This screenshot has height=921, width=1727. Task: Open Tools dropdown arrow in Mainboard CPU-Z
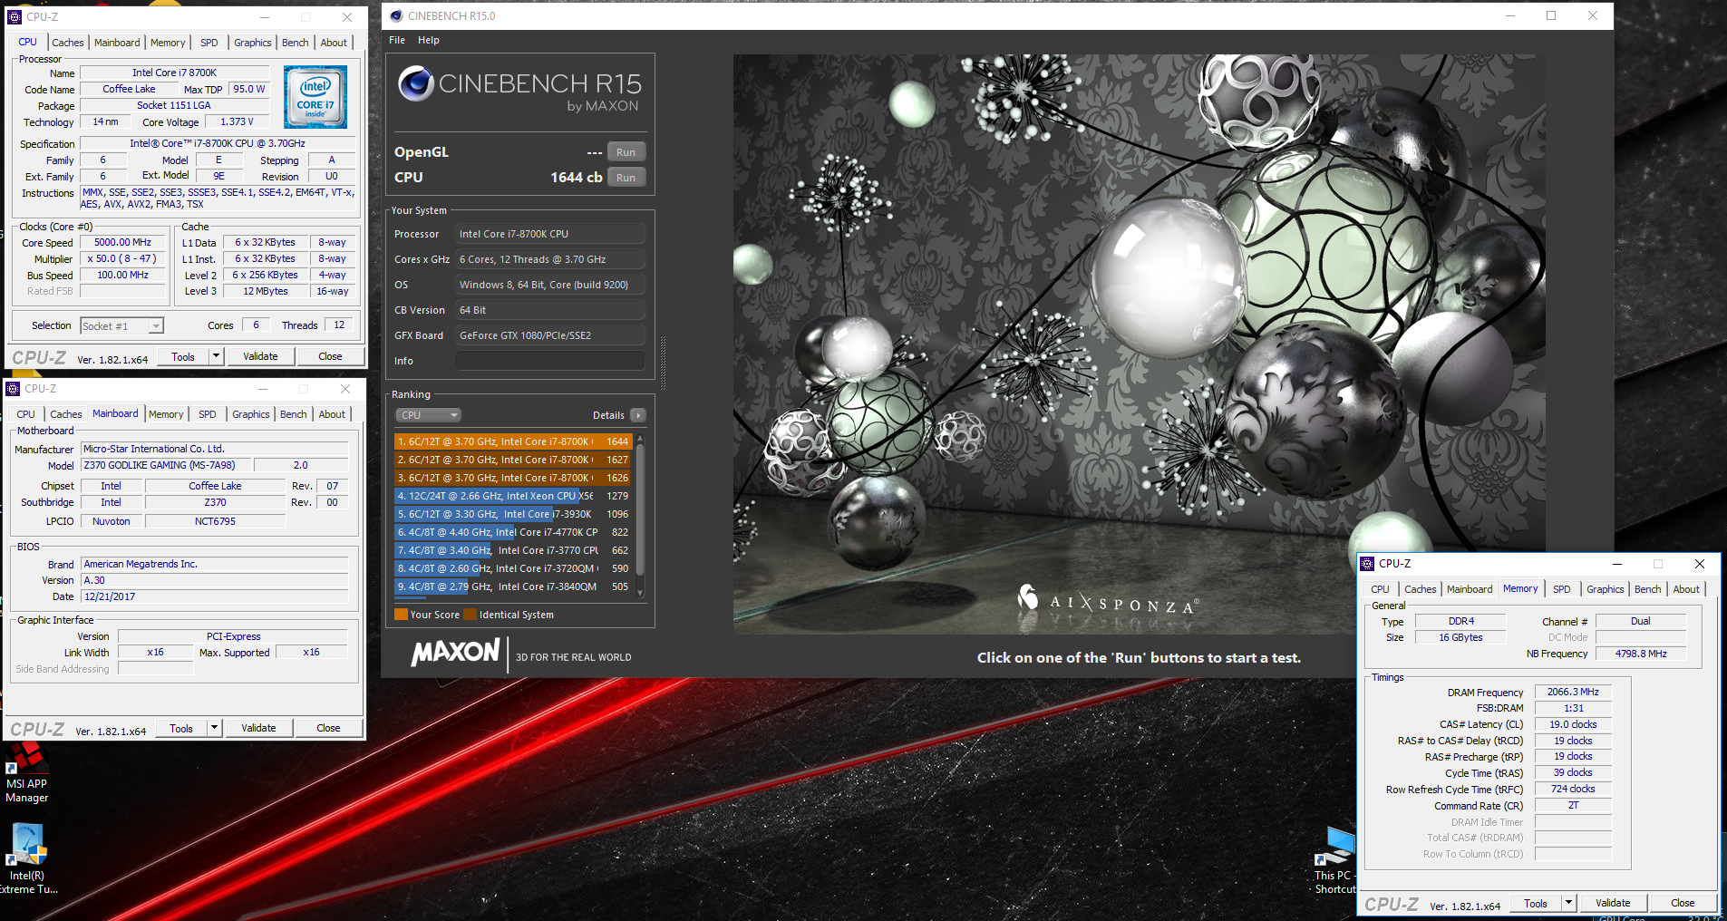click(x=214, y=728)
